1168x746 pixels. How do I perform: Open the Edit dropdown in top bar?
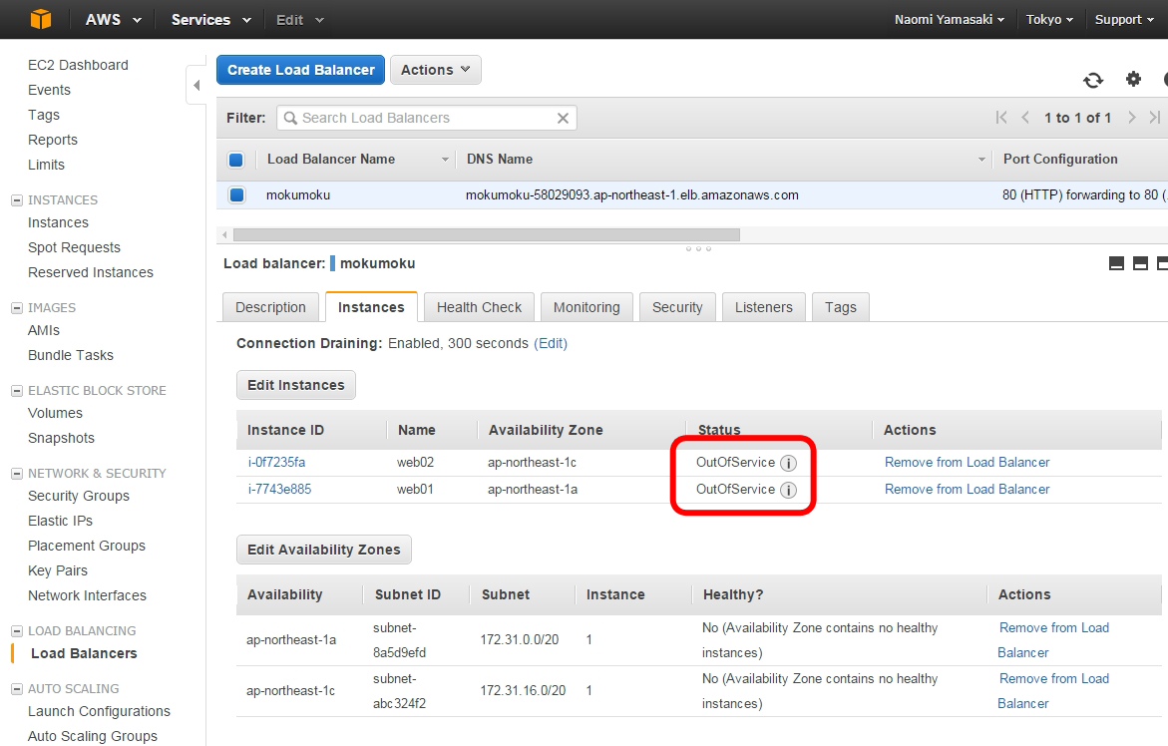(300, 20)
